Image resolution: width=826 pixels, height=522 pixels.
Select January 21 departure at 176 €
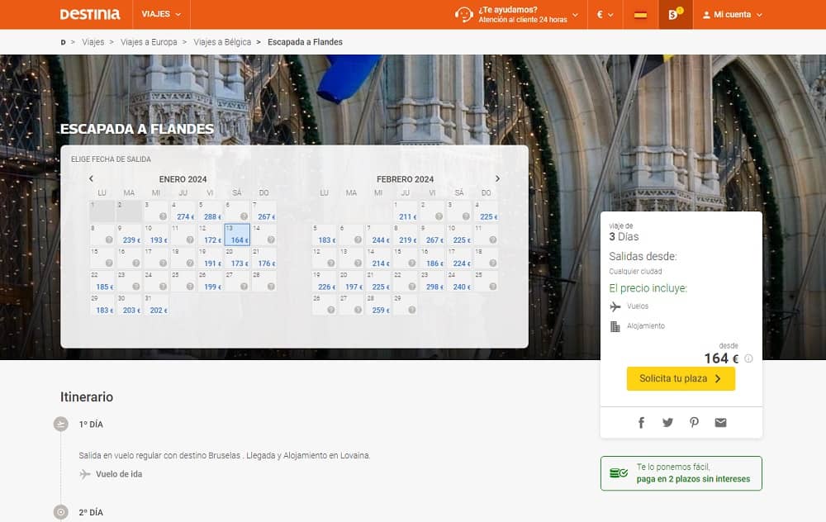point(264,258)
